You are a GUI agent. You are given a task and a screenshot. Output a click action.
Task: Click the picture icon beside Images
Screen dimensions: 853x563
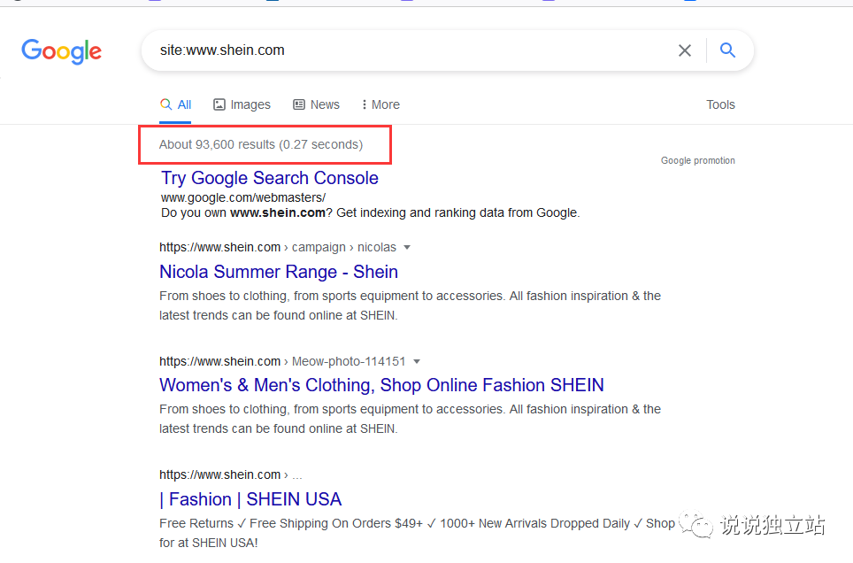pyautogui.click(x=218, y=104)
